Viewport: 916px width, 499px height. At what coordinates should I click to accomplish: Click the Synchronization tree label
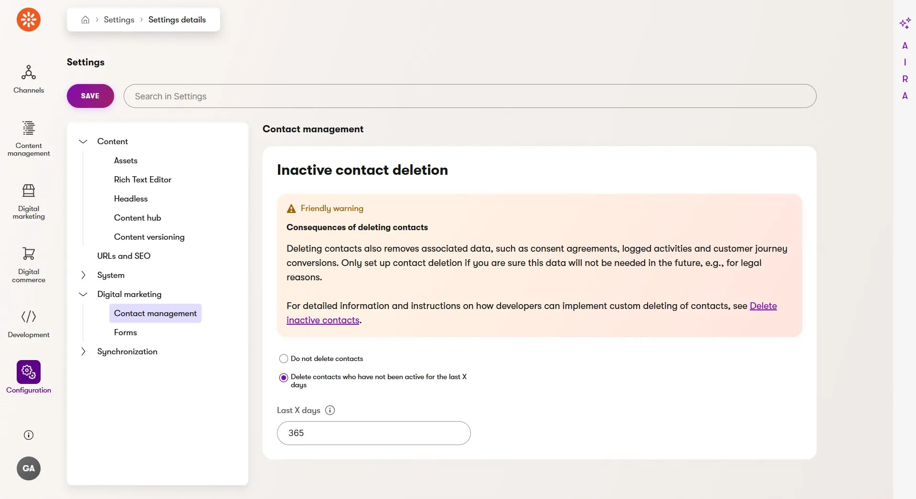pos(127,351)
